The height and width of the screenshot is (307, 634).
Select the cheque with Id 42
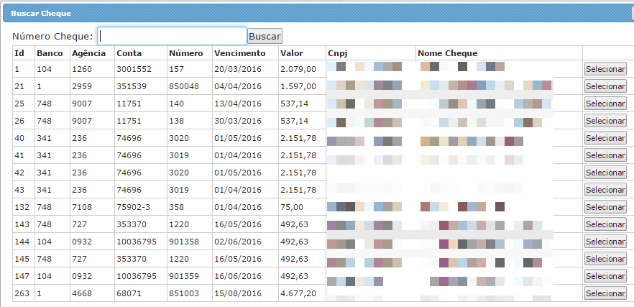pyautogui.click(x=605, y=173)
